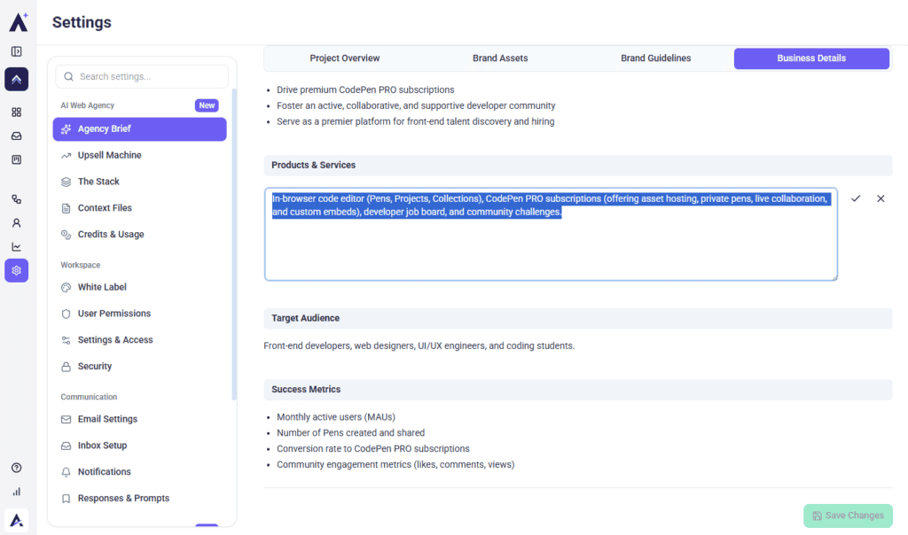Open Context Files settings

tap(139, 208)
